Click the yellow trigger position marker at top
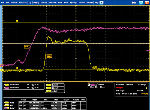Image resolution: width=150 pixels, height=110 pixels. click(76, 6)
